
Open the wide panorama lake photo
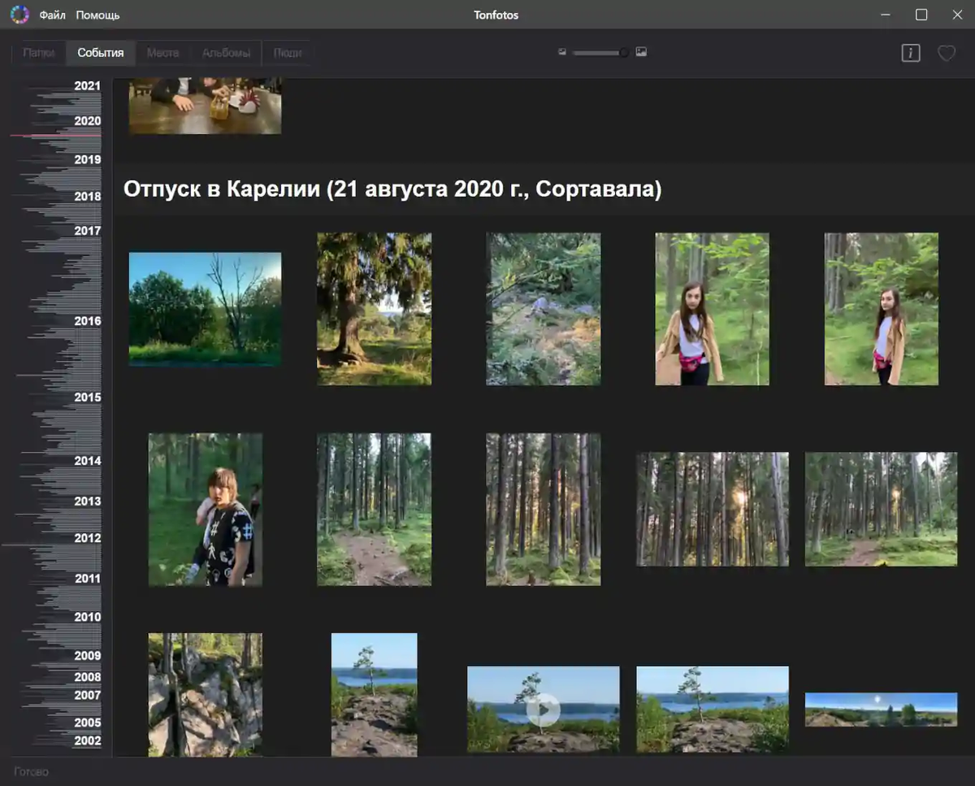[881, 710]
